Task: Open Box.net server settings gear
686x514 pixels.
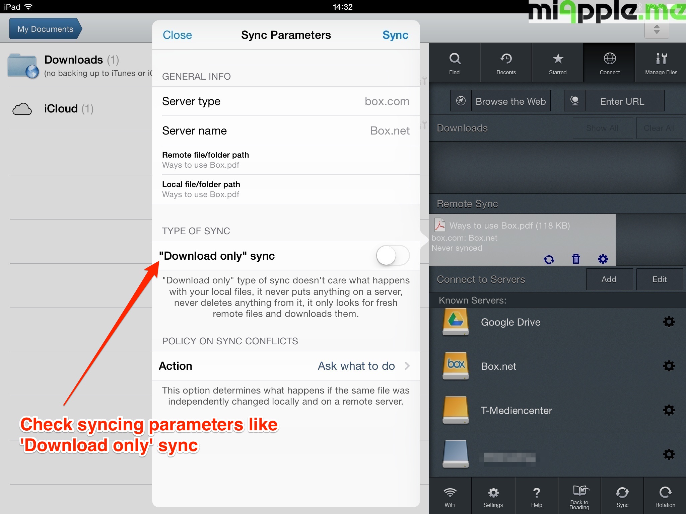Action: click(x=669, y=366)
